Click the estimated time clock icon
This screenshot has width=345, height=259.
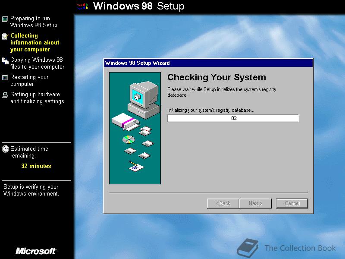(5, 149)
